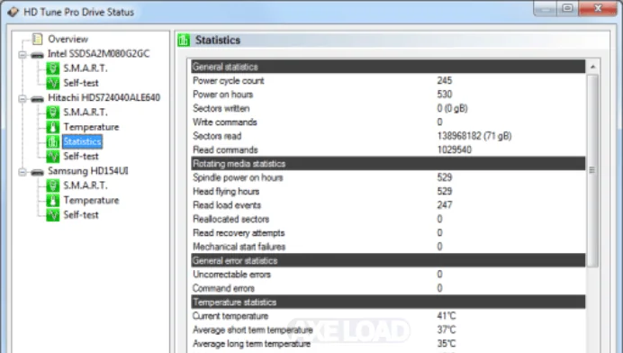Image resolution: width=623 pixels, height=353 pixels.
Task: Select Samsung HD154UI drive label
Action: [x=88, y=171]
